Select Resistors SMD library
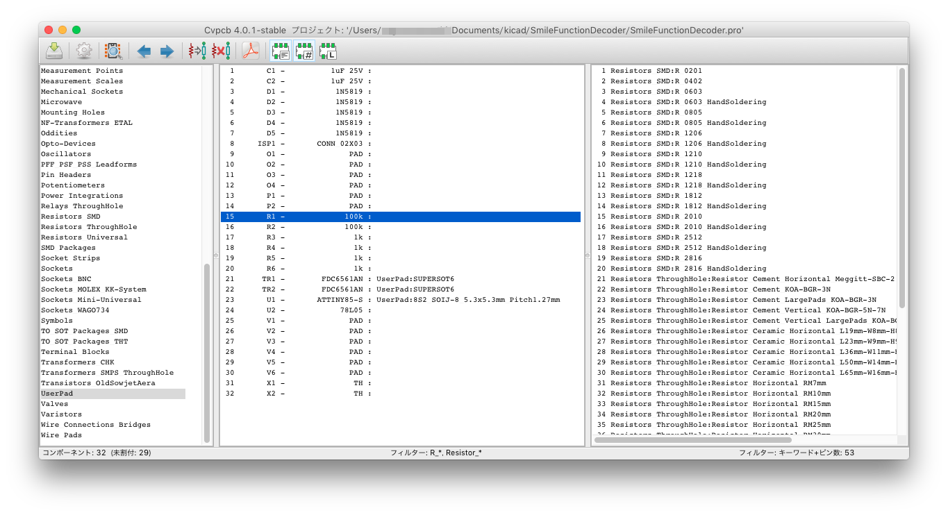 pos(70,217)
